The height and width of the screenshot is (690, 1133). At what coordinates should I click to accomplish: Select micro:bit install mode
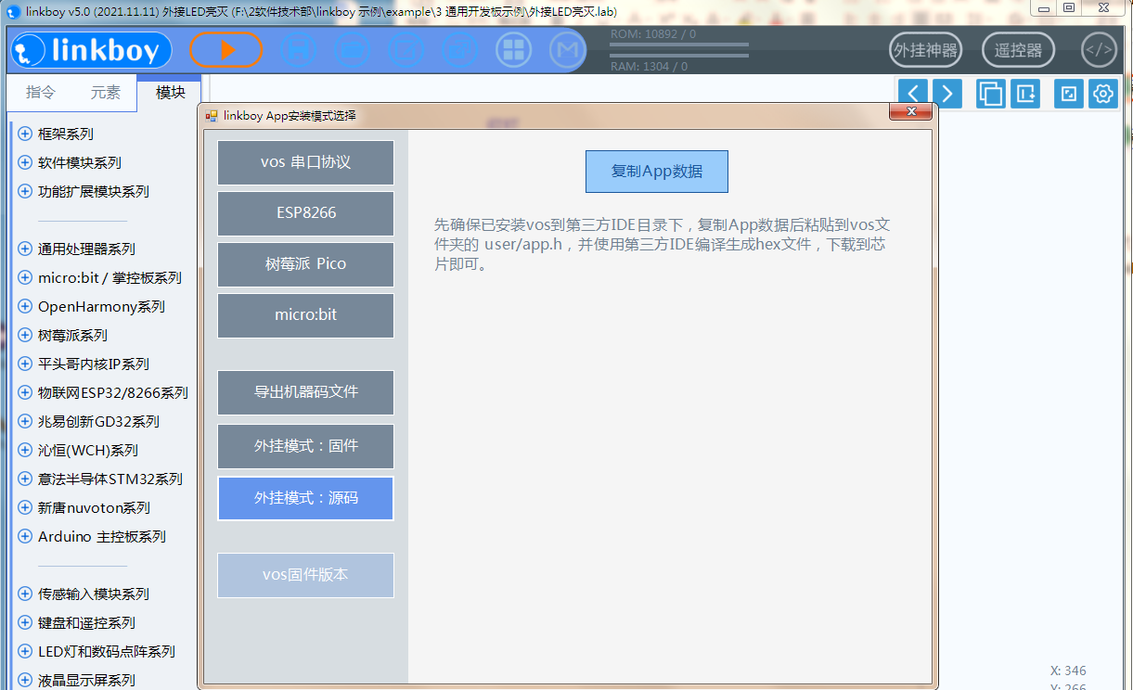(x=305, y=315)
